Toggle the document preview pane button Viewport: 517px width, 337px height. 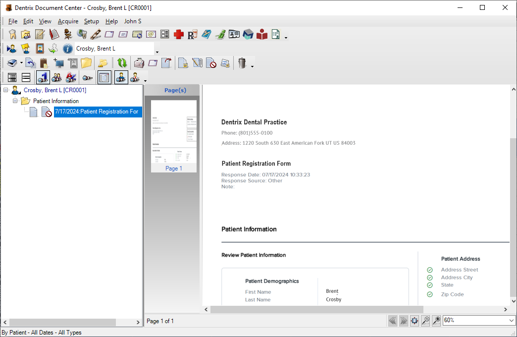[x=104, y=77]
